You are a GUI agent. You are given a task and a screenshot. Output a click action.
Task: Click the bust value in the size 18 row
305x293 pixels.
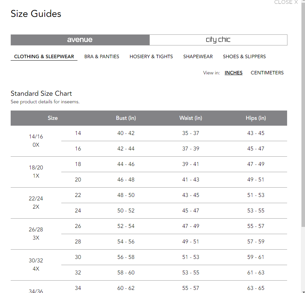point(126,164)
